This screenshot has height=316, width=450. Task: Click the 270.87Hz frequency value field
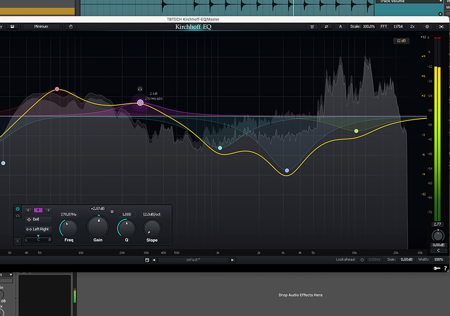click(x=69, y=214)
